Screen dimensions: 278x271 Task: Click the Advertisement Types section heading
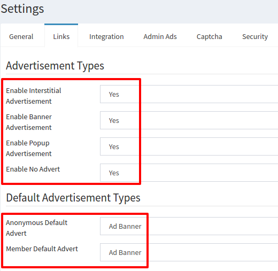pos(55,66)
